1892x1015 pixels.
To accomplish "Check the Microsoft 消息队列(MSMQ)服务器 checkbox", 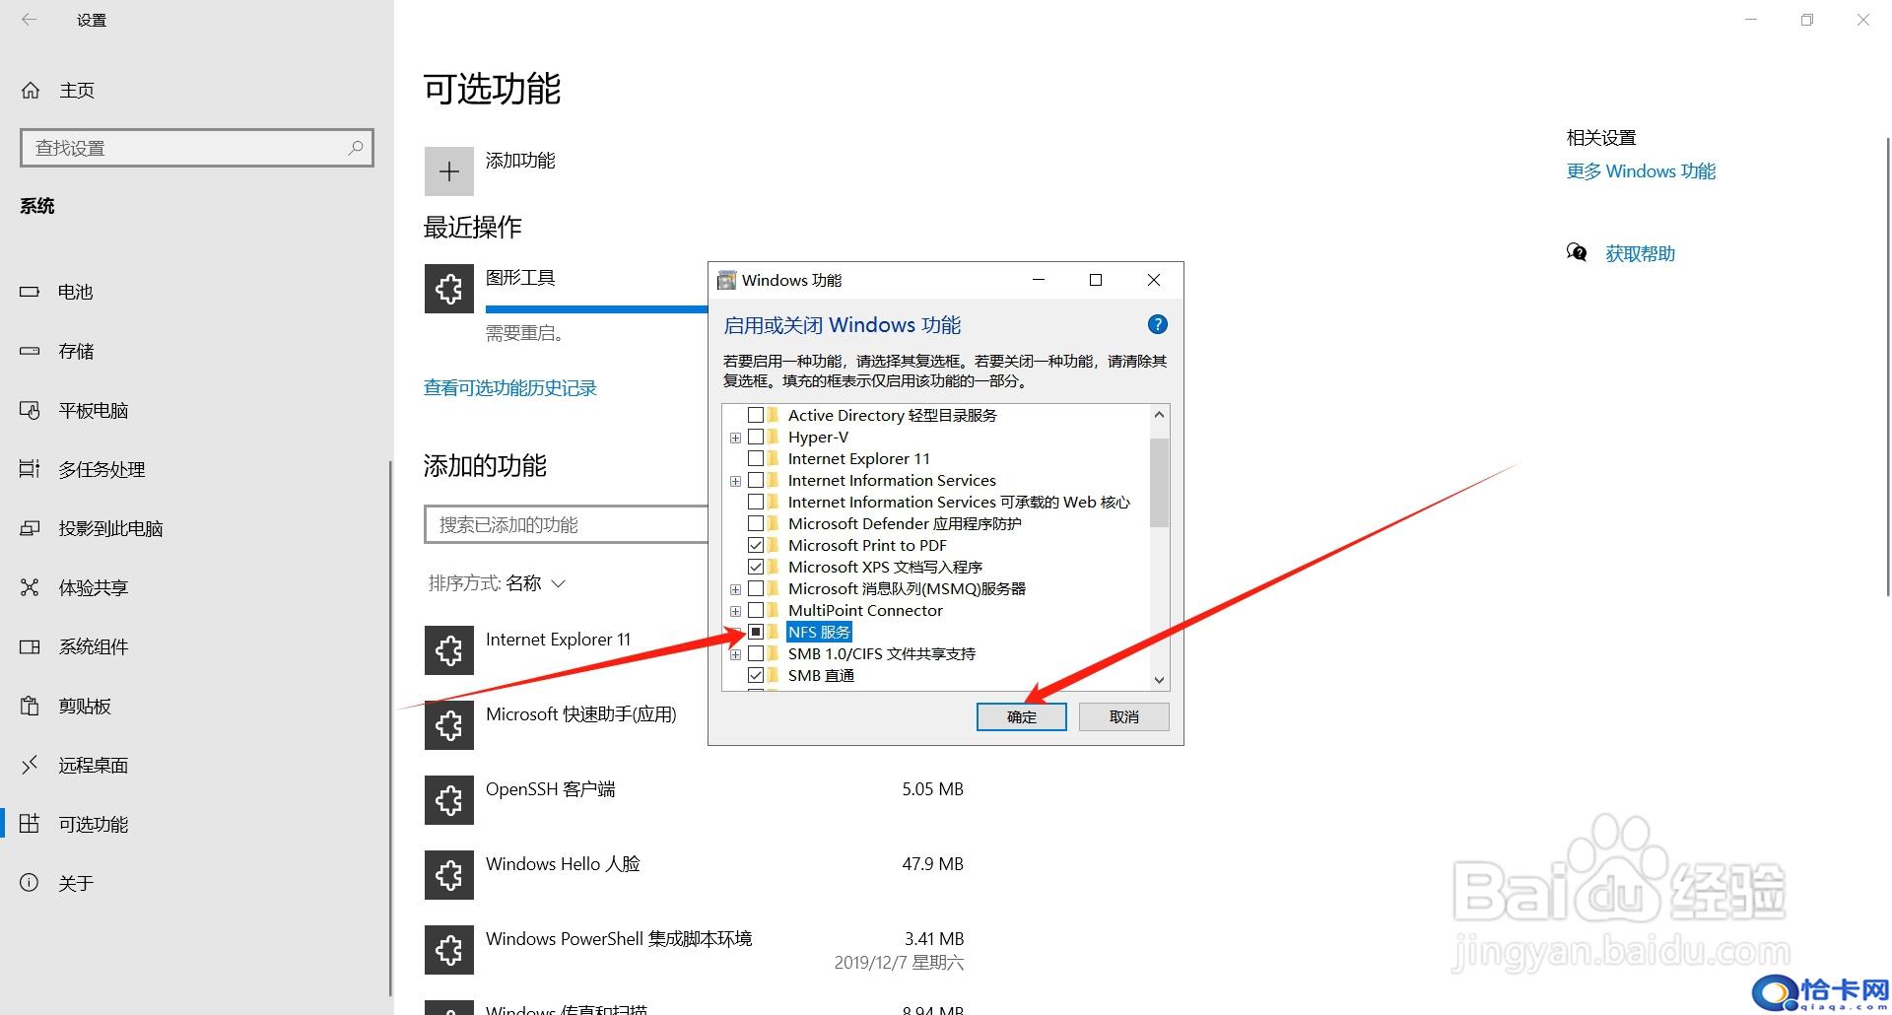I will pos(756,588).
